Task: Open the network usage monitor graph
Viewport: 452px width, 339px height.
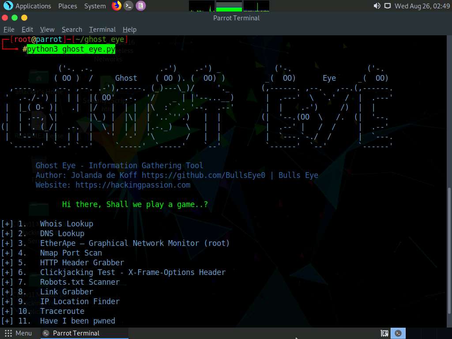Action: 256,6
